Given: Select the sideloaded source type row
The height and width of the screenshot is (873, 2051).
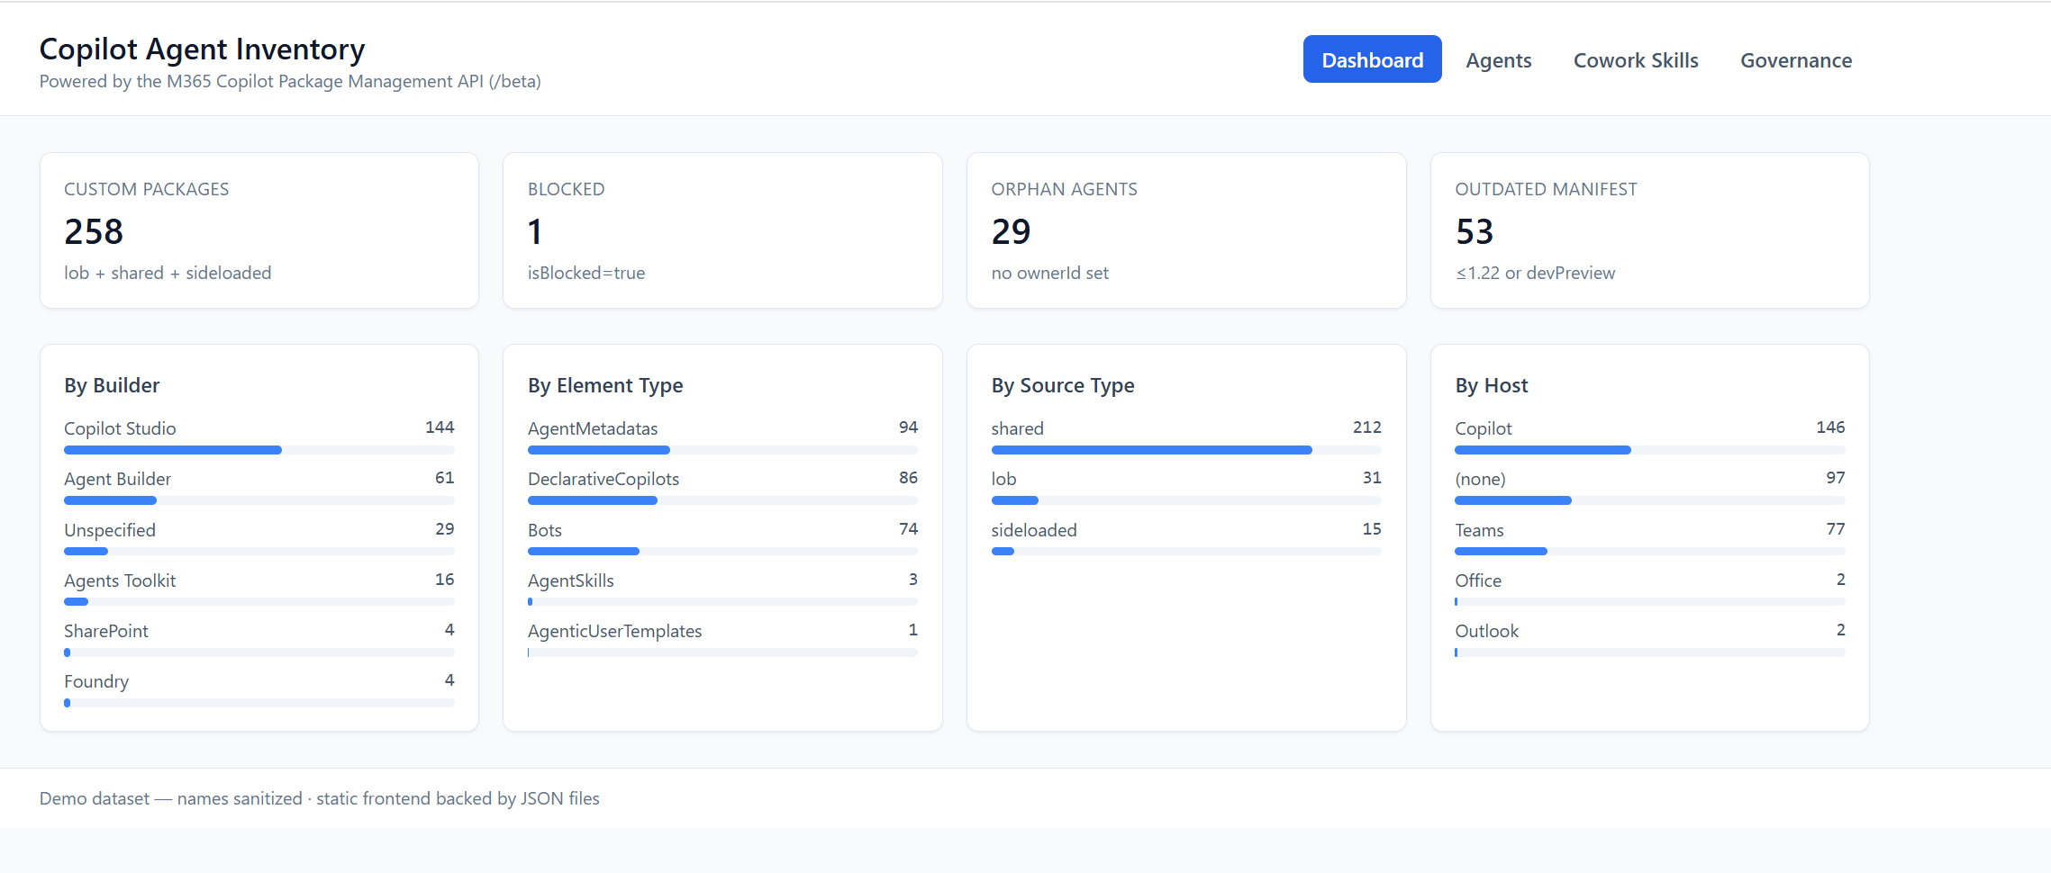Looking at the screenshot, I should [x=1186, y=538].
